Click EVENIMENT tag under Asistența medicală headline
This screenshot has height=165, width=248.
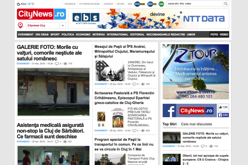23,142
